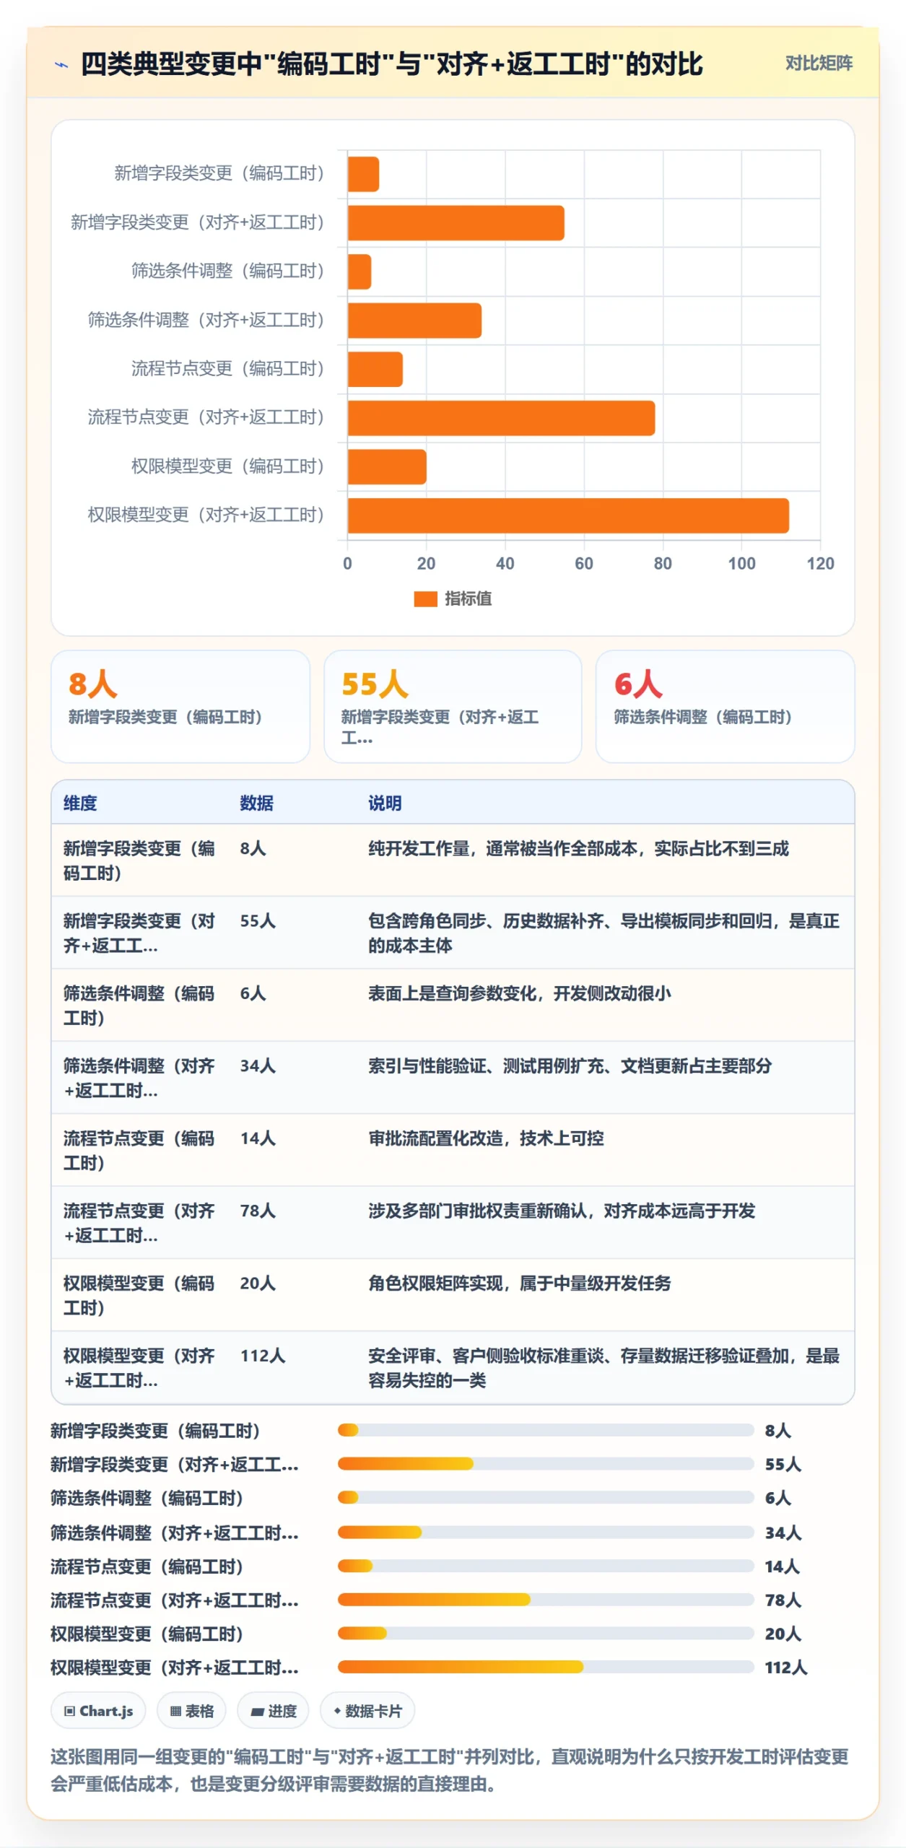Click the x-axis tick label 100

point(741,564)
